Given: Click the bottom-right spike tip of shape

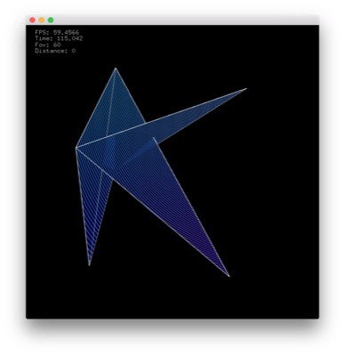Looking at the screenshot, I should (229, 276).
